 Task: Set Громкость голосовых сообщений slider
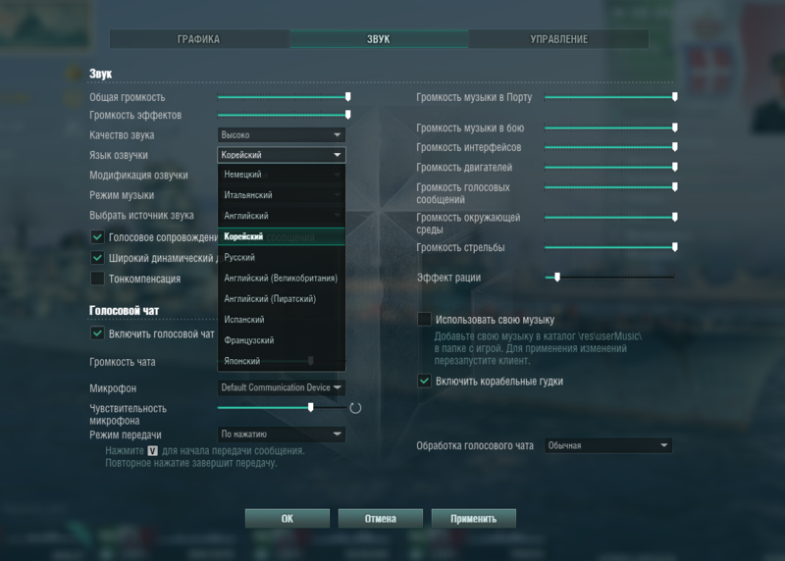click(610, 187)
